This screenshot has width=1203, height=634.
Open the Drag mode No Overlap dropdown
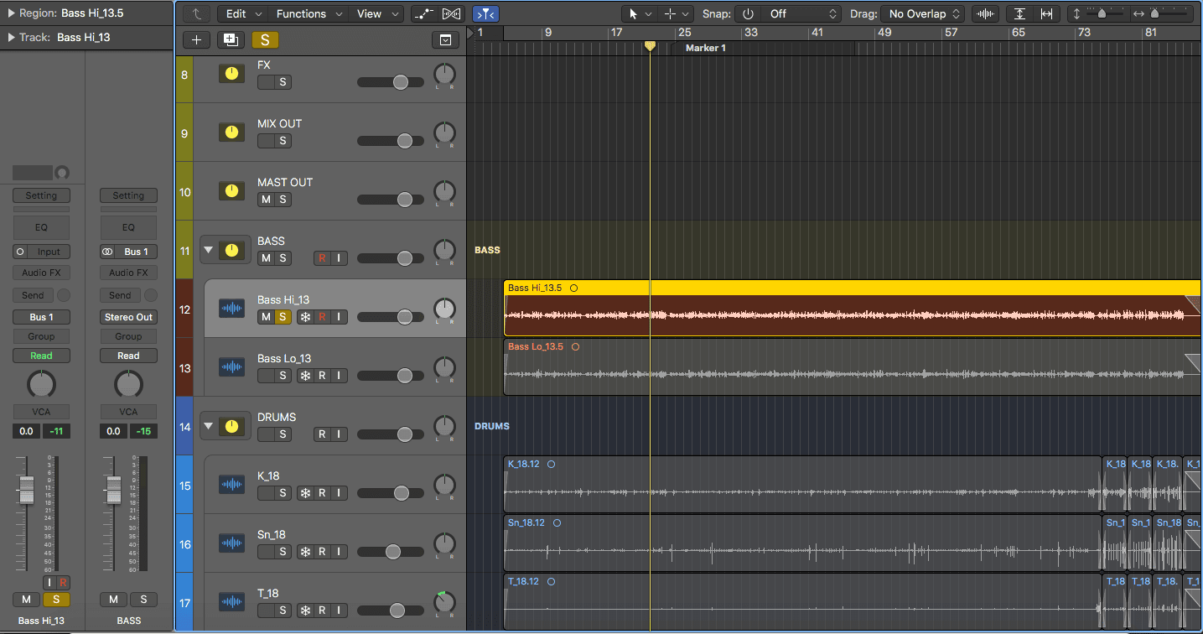point(923,13)
